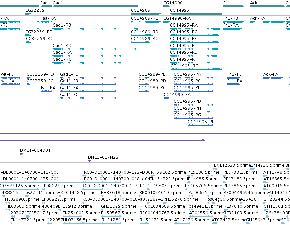The height and width of the screenshot is (225, 290).
Task: Click the Faa gene feature
Action: [x=46, y=6]
